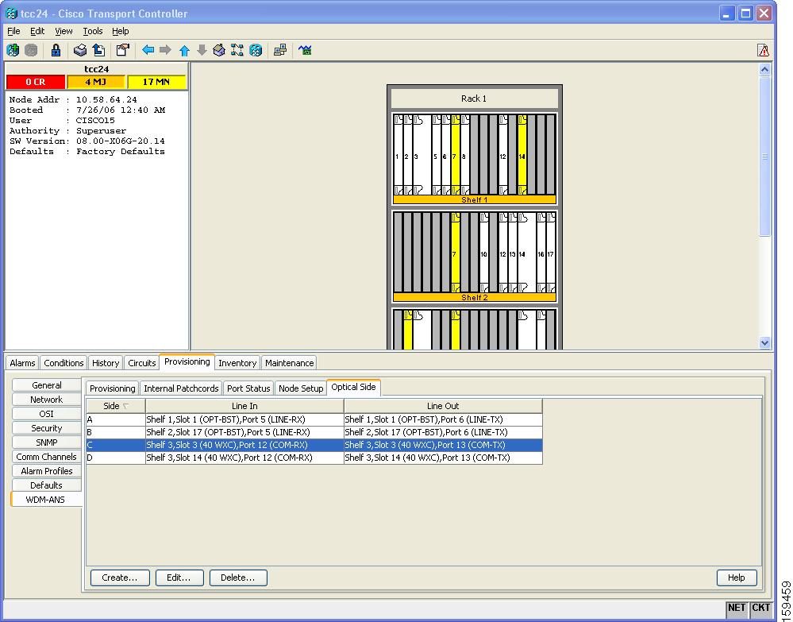Select yellow card in Shelf 1 slot 14
Viewport: 793px width, 622px height.
[522, 155]
